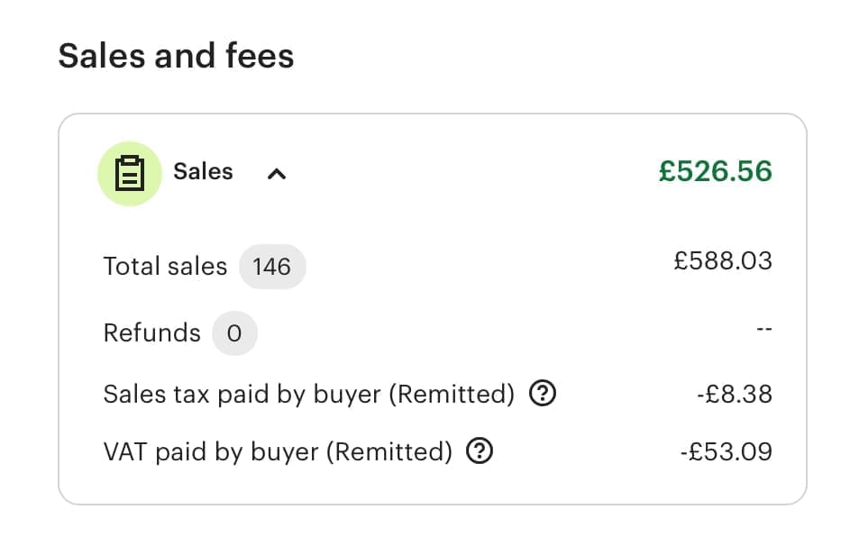Click the 'Sales and fees' heading
Image resolution: width=841 pixels, height=555 pixels.
pyautogui.click(x=176, y=57)
